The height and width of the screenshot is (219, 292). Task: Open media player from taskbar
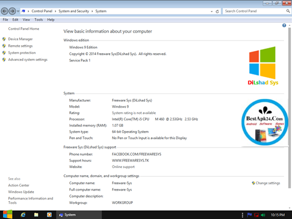pos(49,215)
